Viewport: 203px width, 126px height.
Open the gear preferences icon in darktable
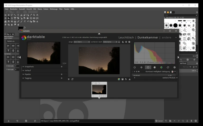129,42
